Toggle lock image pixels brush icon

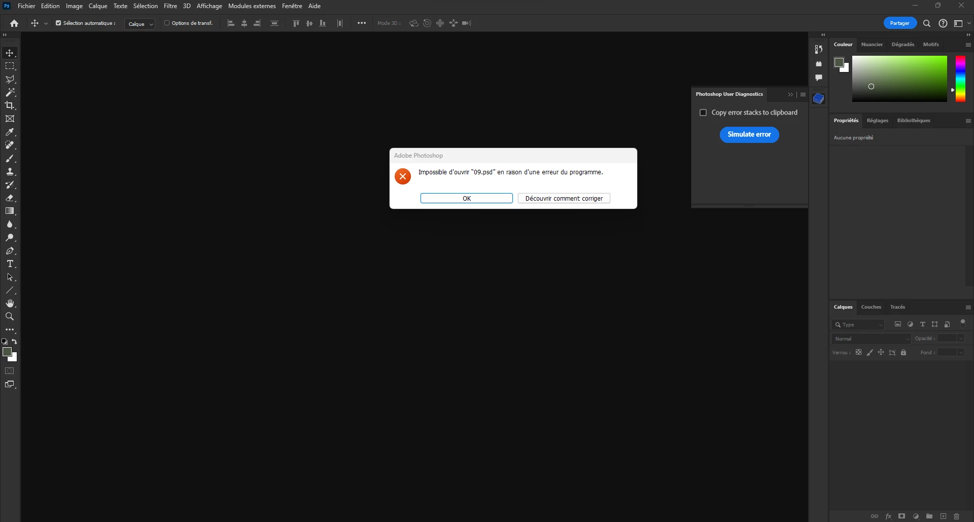point(870,352)
